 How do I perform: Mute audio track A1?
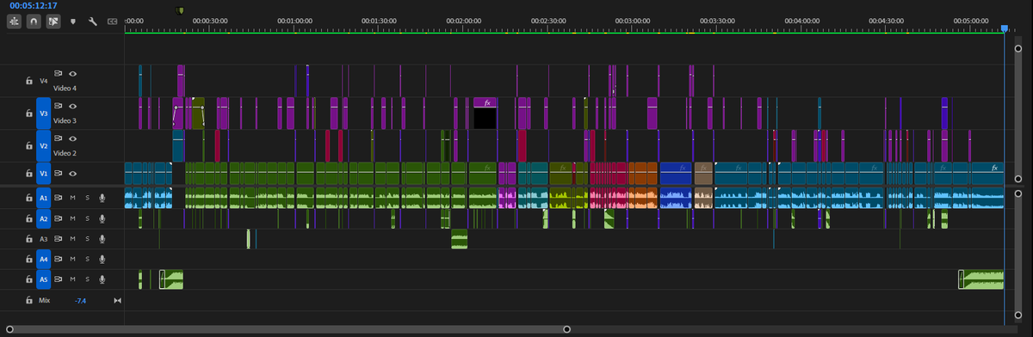click(73, 198)
